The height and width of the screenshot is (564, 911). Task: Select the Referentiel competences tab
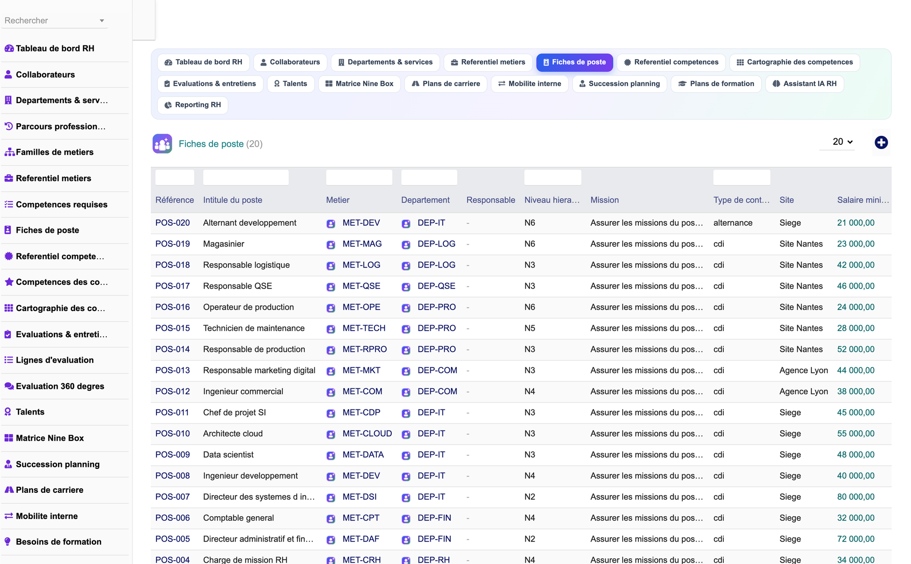671,62
